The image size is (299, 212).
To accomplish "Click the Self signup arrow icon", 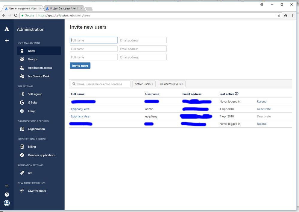I will click(22, 94).
